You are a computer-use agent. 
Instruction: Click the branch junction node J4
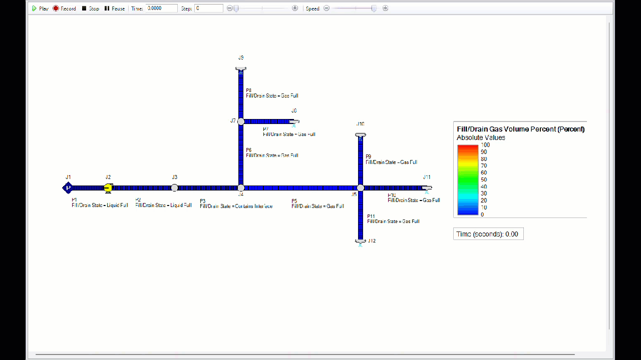tap(241, 187)
